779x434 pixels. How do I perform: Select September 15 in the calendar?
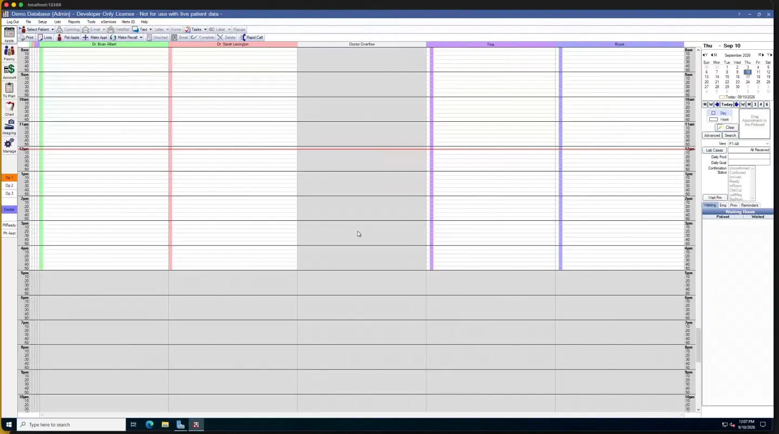click(727, 77)
